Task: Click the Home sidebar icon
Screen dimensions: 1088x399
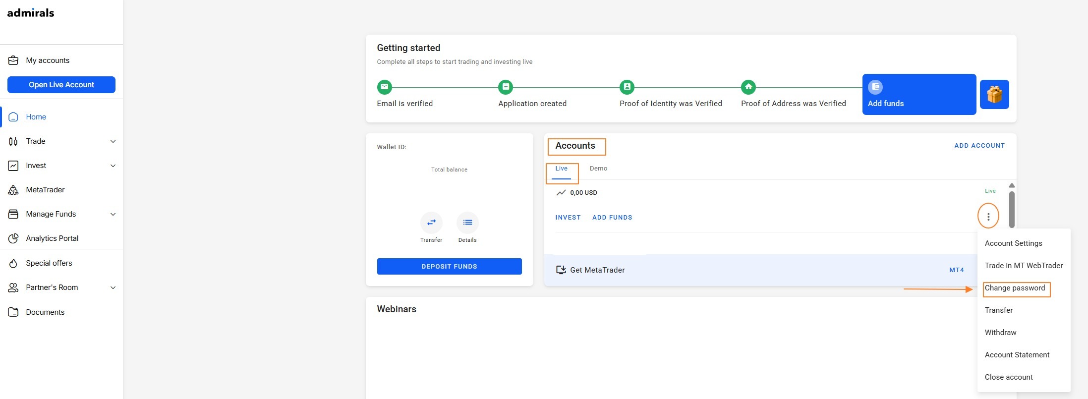Action: (13, 117)
